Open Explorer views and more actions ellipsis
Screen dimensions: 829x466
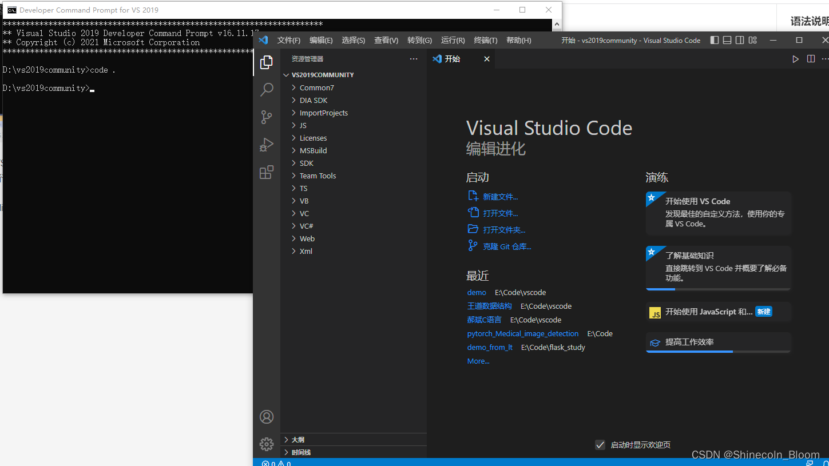click(414, 59)
